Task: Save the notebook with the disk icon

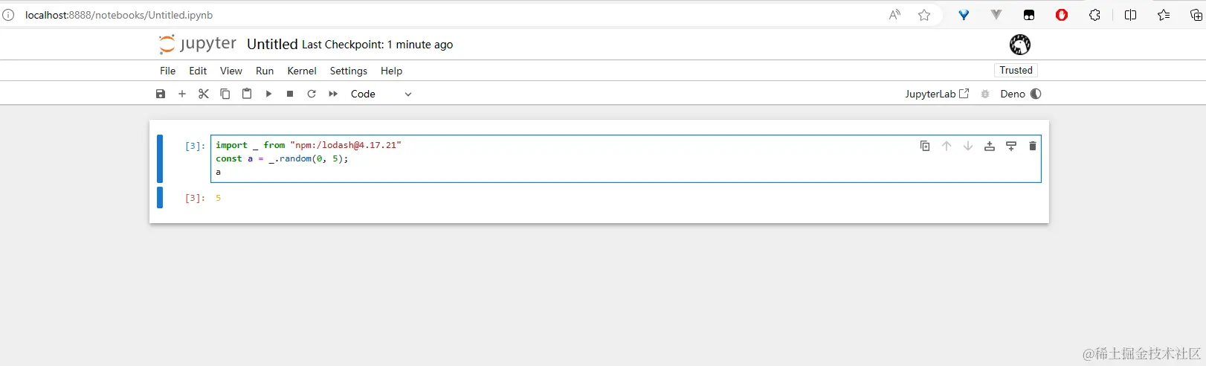Action: (161, 94)
